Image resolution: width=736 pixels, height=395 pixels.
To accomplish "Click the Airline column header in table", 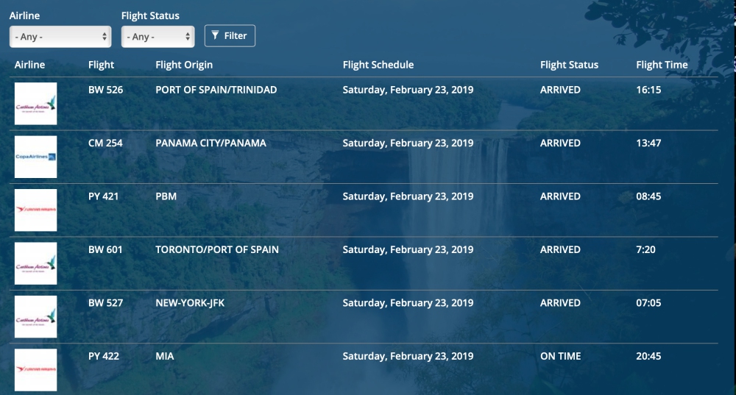I will (29, 65).
